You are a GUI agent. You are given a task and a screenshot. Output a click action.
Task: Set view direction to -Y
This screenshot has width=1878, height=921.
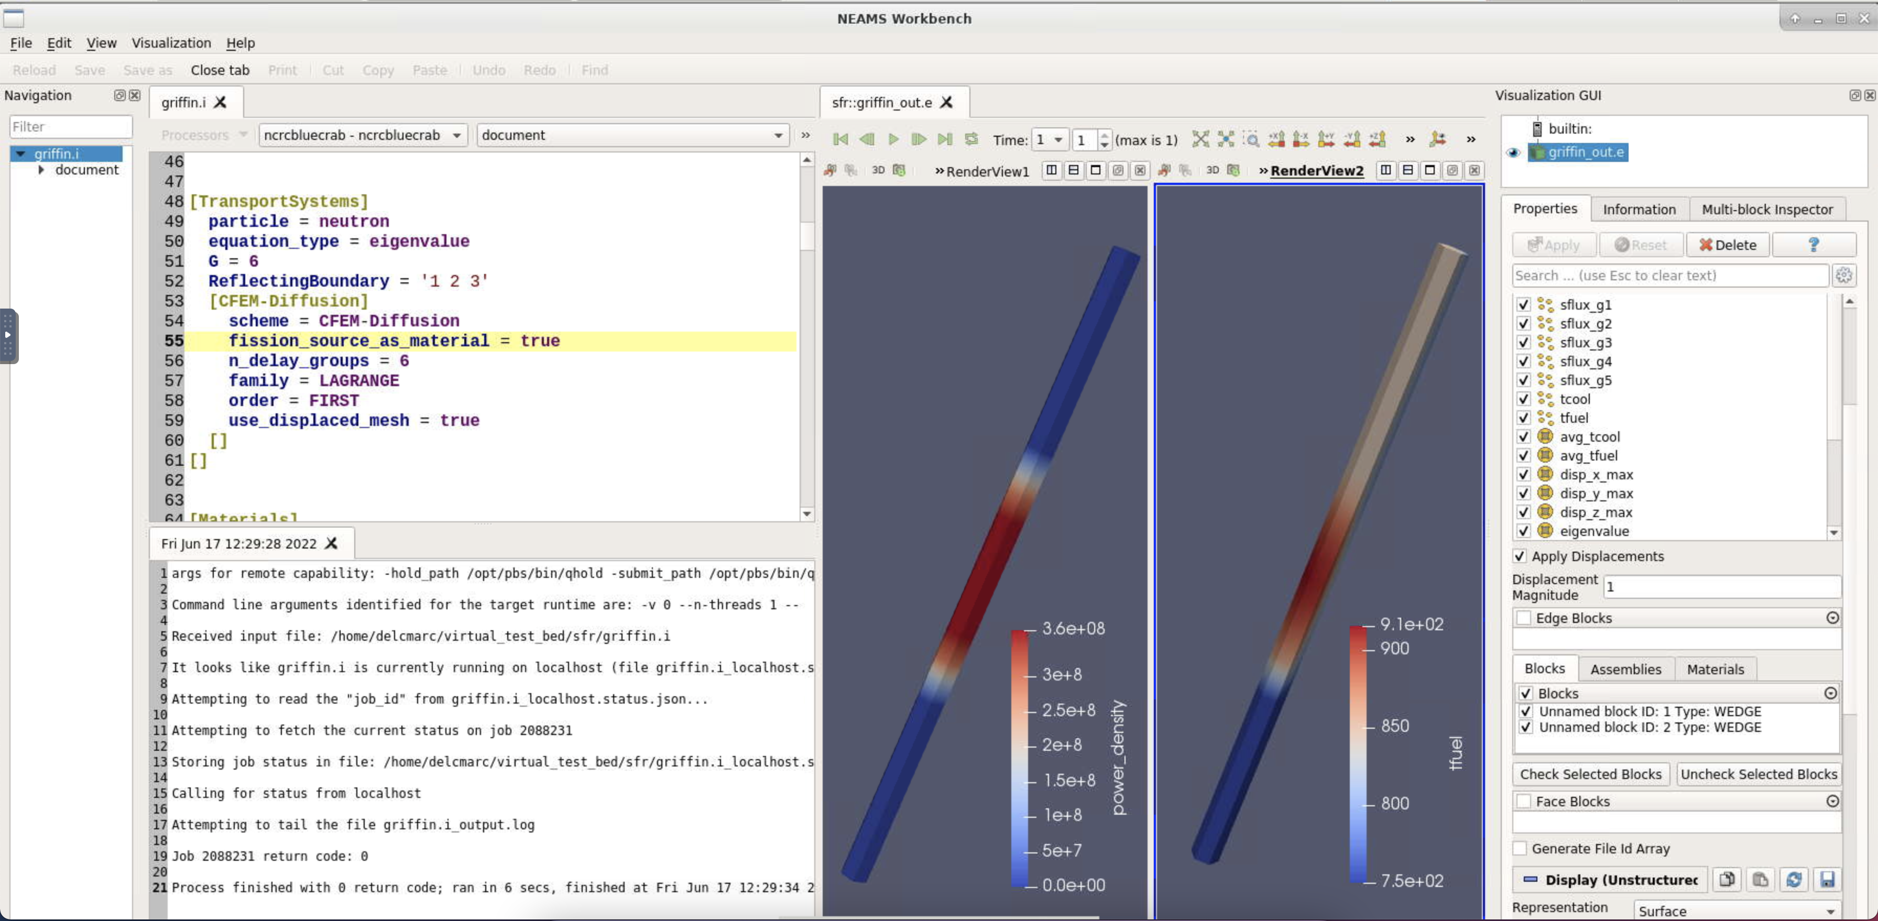1351,139
